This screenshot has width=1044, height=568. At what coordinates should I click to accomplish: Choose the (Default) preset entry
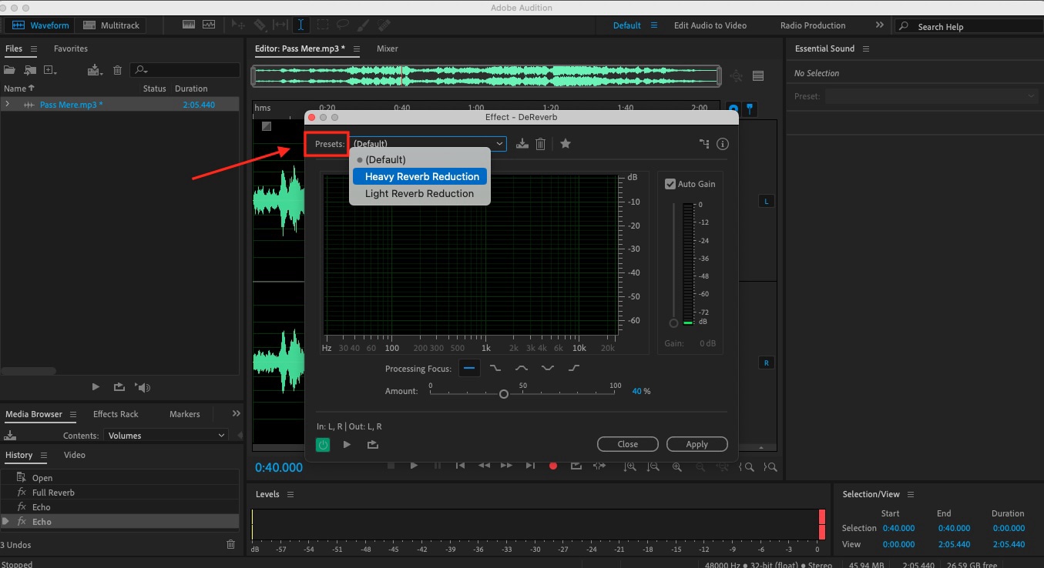coord(420,159)
